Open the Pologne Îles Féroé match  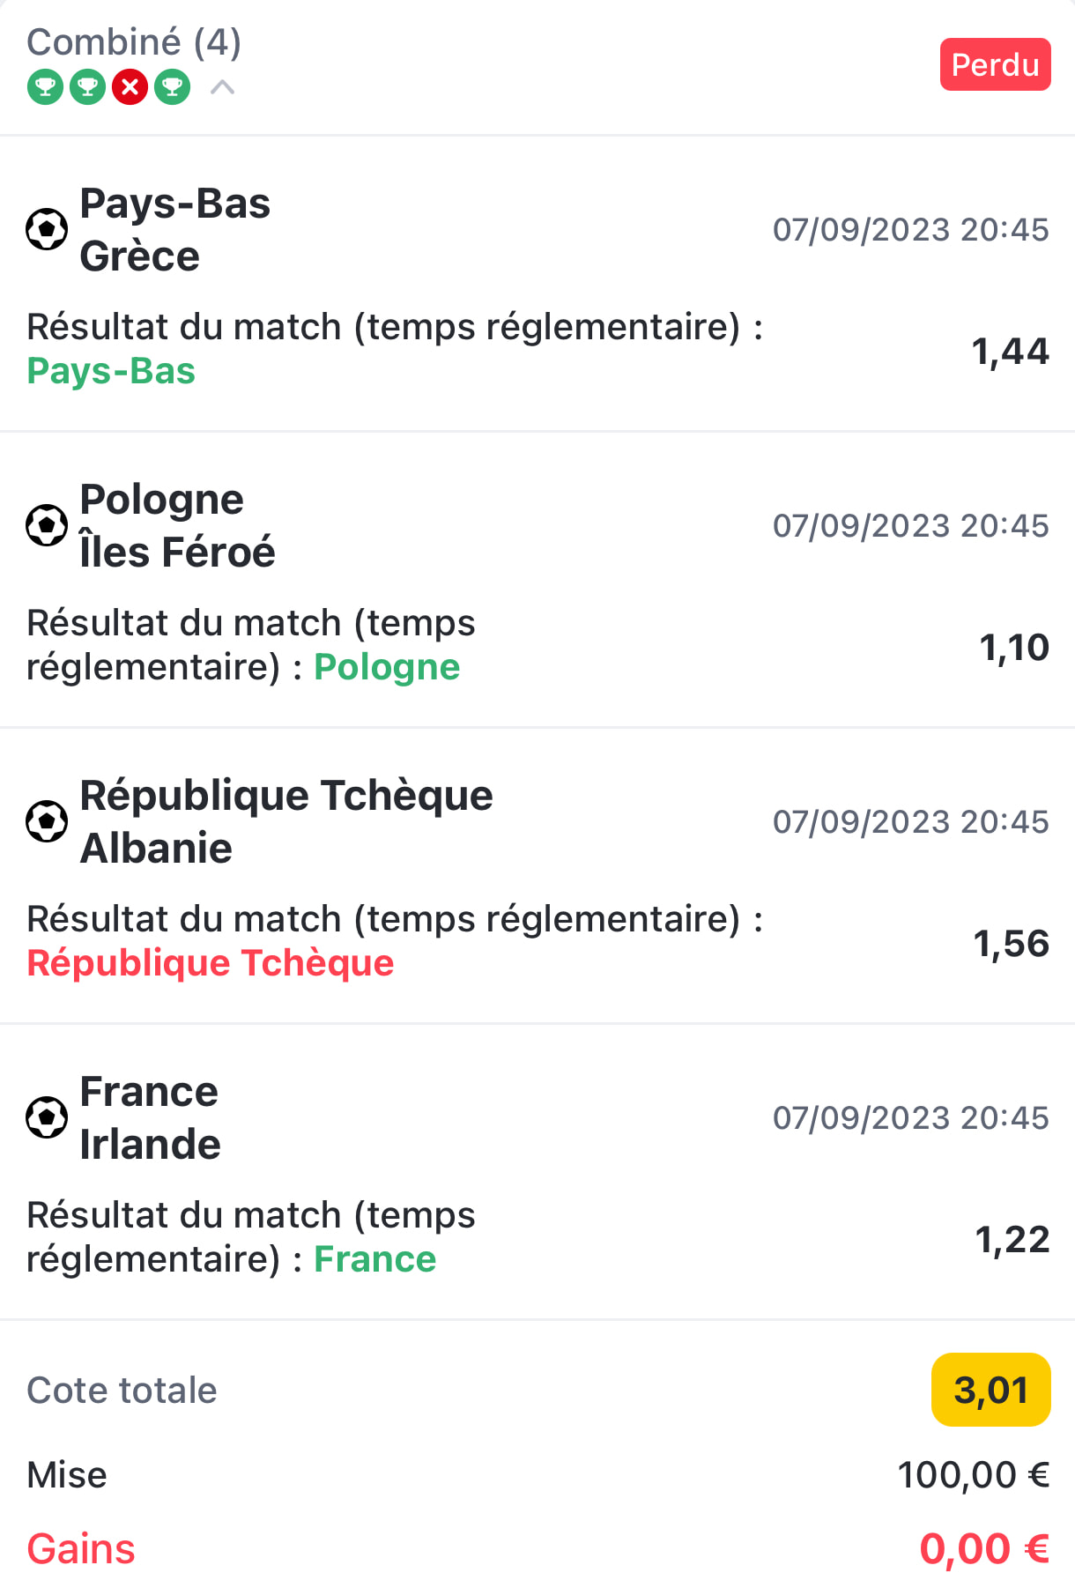click(177, 525)
